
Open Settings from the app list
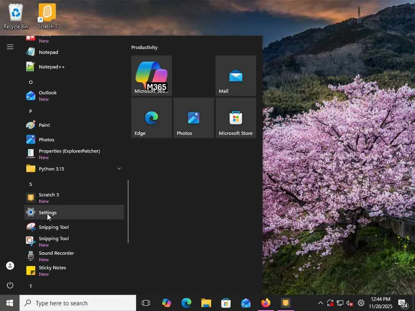[x=74, y=212]
